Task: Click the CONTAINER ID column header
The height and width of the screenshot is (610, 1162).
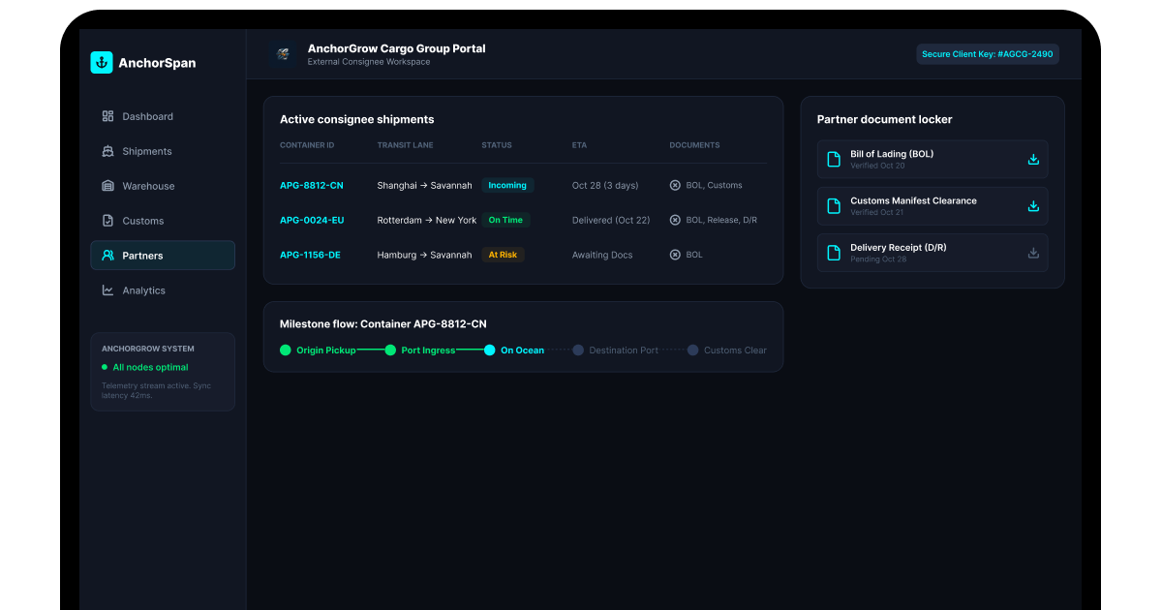Action: tap(307, 145)
